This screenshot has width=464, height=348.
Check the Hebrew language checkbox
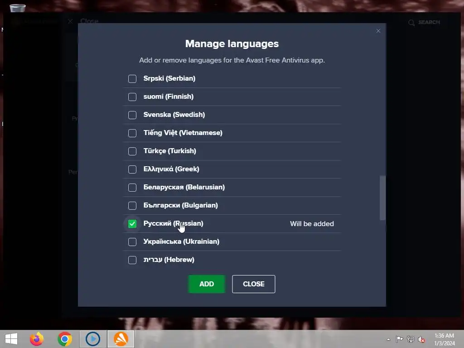tap(132, 260)
